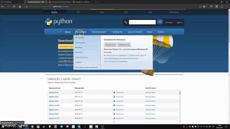Open the Python 3.5.2 release link
Screen dimensions: 230x129
54,114
